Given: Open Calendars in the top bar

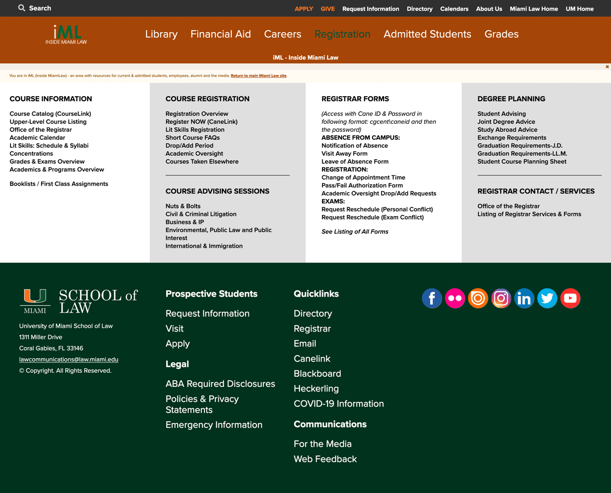Looking at the screenshot, I should pos(454,9).
